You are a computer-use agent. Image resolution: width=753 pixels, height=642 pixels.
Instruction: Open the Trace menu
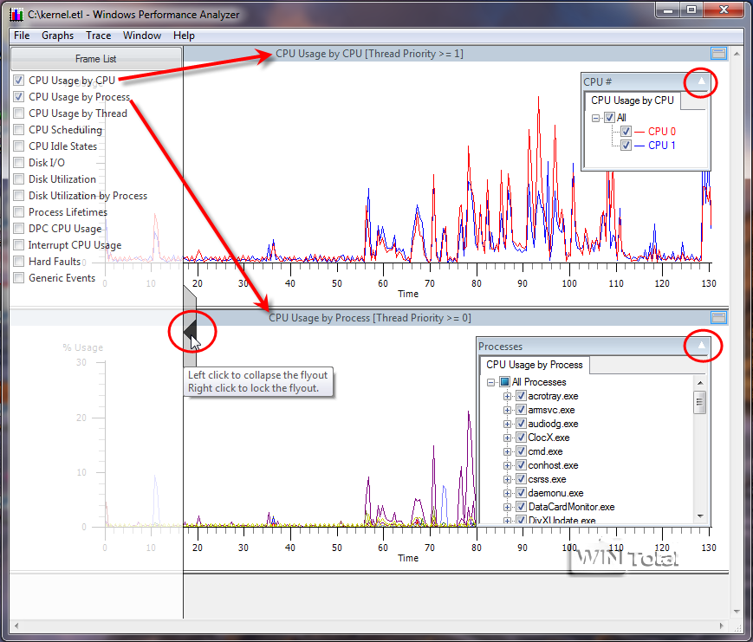click(x=99, y=36)
